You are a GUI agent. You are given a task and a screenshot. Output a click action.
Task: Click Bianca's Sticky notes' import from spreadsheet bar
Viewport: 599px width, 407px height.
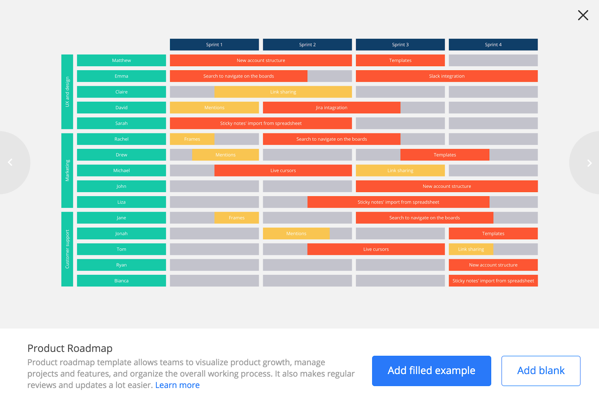click(493, 280)
